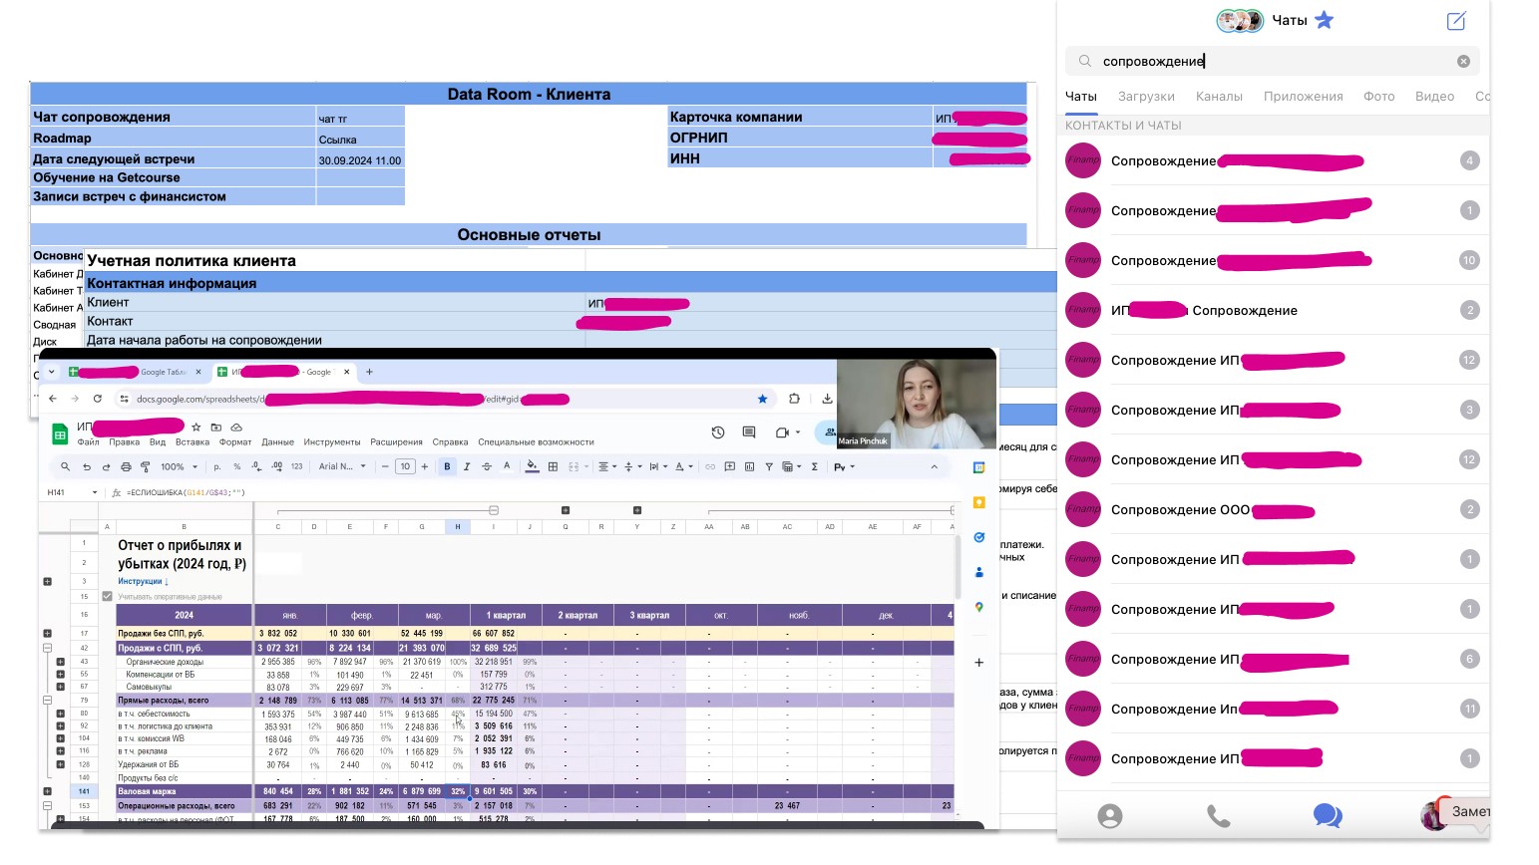Open the Arial font dropdown
This screenshot has height=865, width=1539.
[x=342, y=466]
